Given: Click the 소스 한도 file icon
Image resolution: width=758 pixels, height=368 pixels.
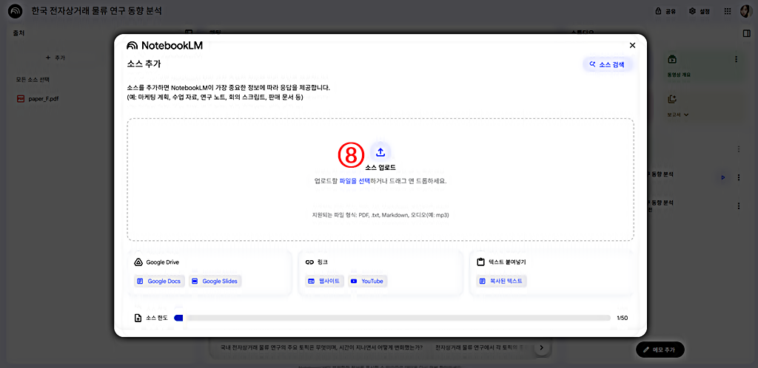Looking at the screenshot, I should (138, 318).
